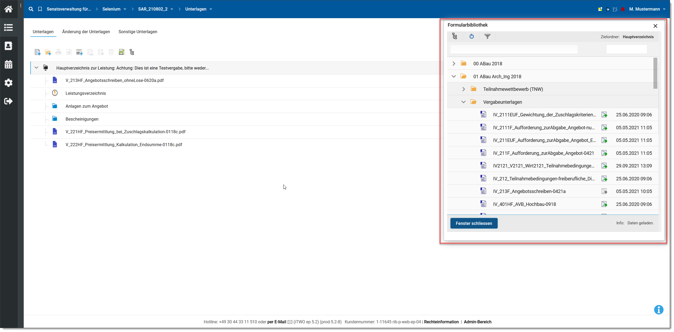
Task: Click Senatsverwaltung für... breadcrumb
Action: click(69, 9)
